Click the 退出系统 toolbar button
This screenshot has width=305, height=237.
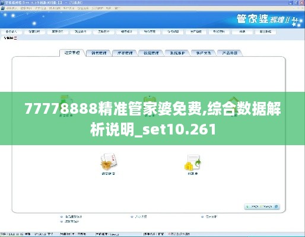(x=265, y=31)
